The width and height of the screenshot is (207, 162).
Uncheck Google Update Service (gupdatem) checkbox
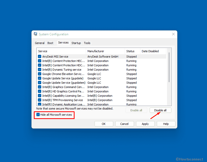[39, 83]
